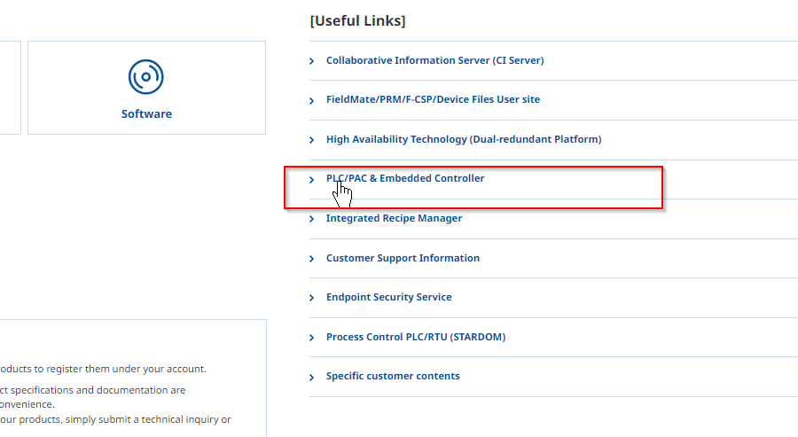Click chevron beside PLC/PAC & Embedded Controller
This screenshot has height=437, width=798.
312,180
